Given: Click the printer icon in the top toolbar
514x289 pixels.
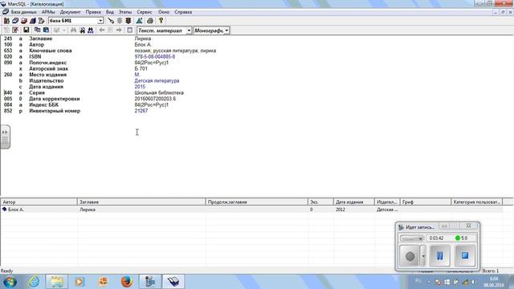Looking at the screenshot, I should pos(150,21).
